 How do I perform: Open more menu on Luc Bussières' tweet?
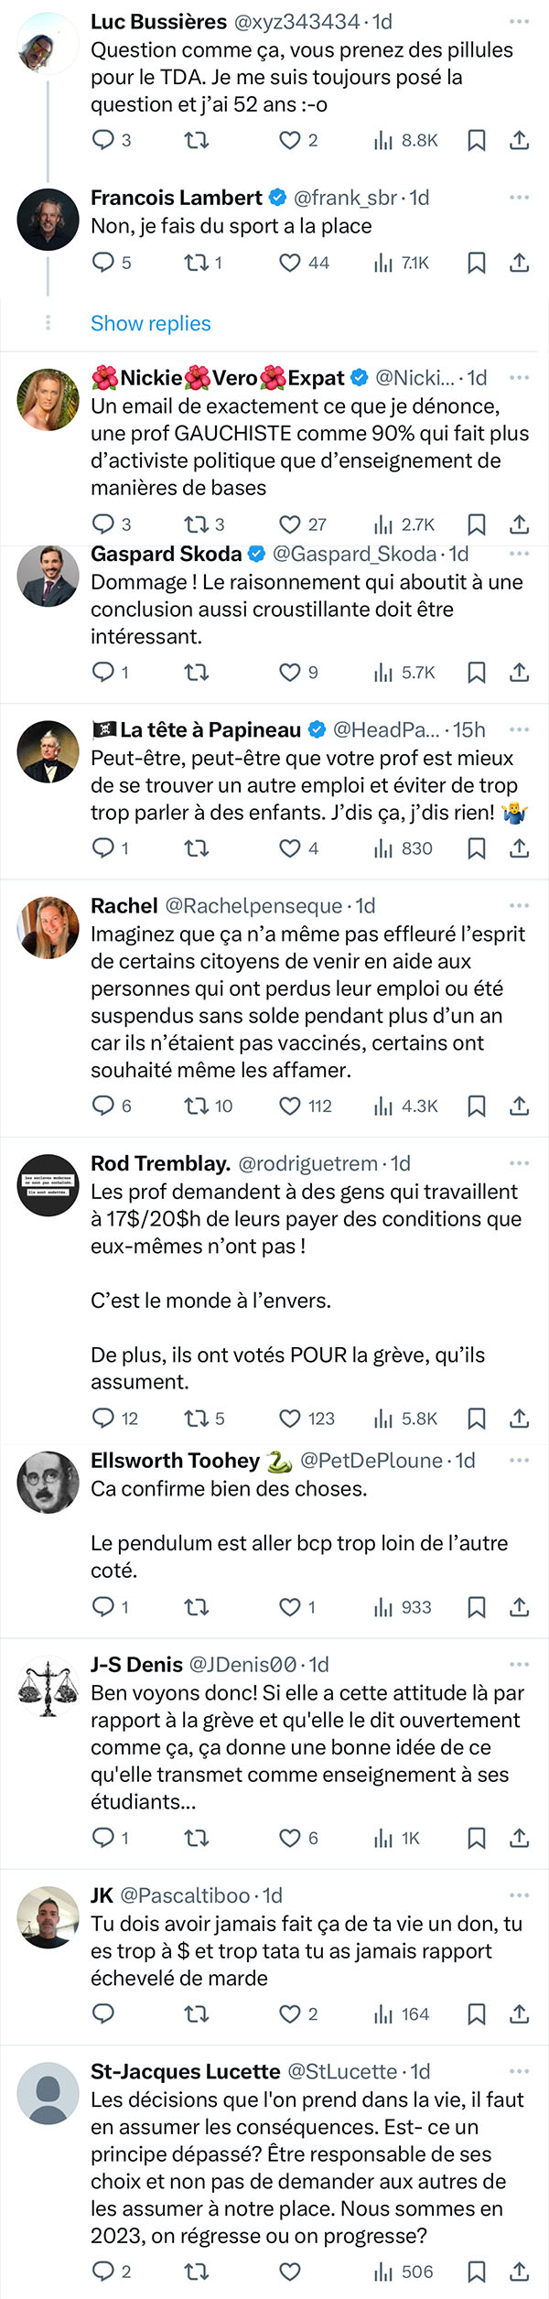coord(519,21)
